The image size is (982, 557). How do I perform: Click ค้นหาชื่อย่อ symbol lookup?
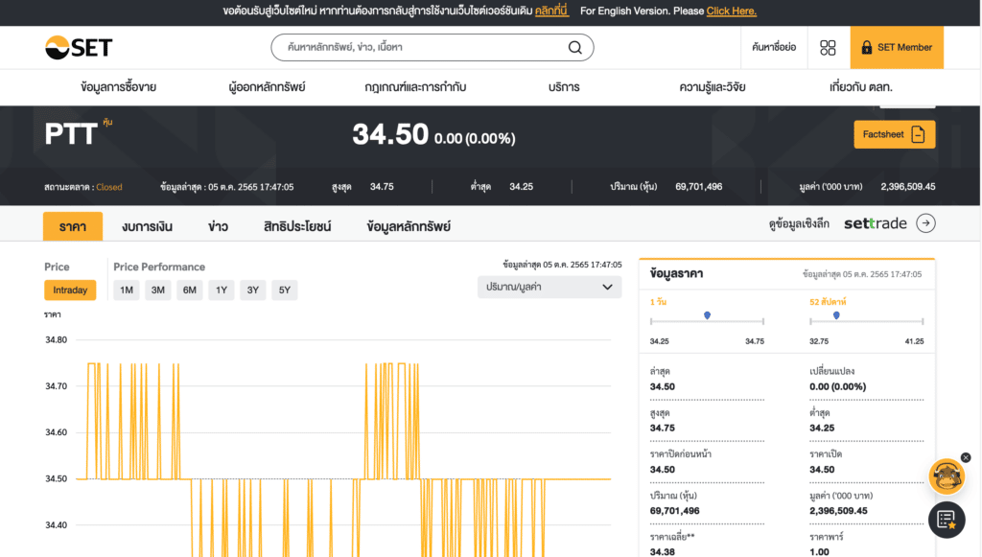point(774,48)
